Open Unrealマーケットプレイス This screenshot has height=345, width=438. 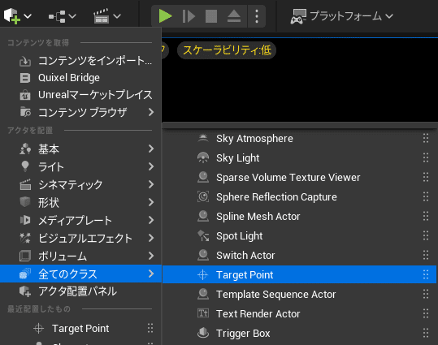[80, 95]
